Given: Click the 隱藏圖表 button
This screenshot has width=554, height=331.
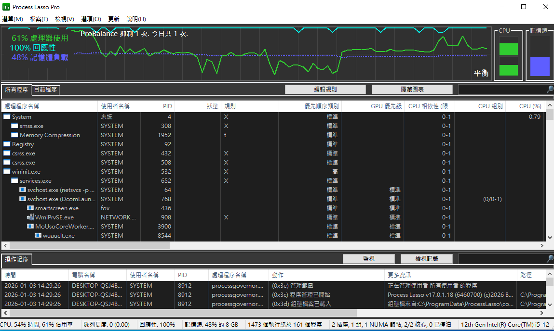Looking at the screenshot, I should [412, 89].
